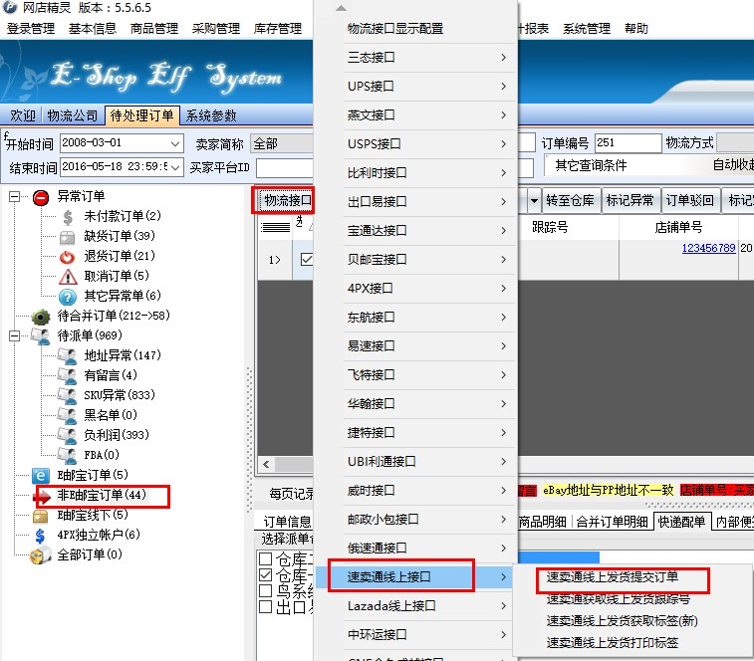Open the 卖家简称 全部 combo box
This screenshot has width=754, height=661.
coord(282,143)
